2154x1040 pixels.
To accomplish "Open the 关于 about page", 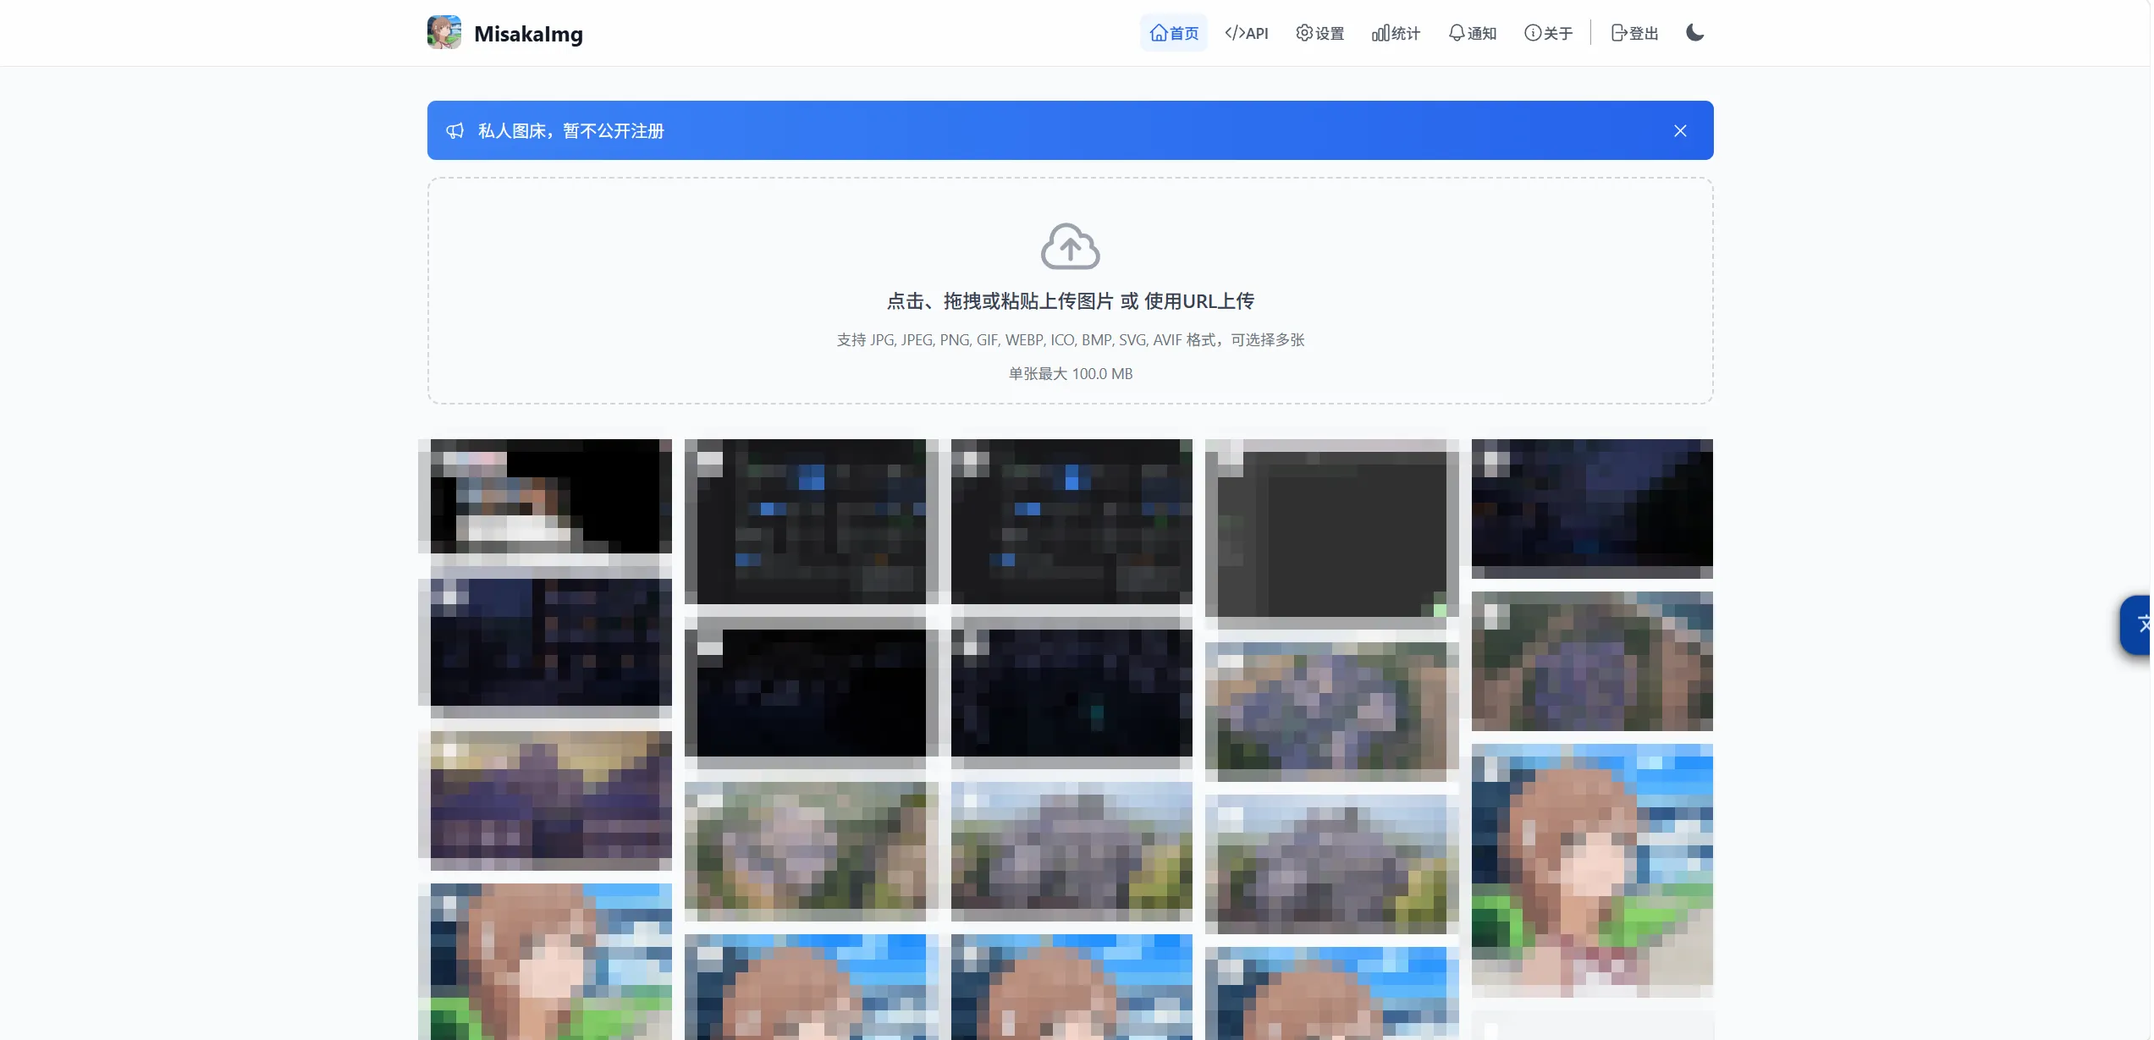I will coord(1549,33).
